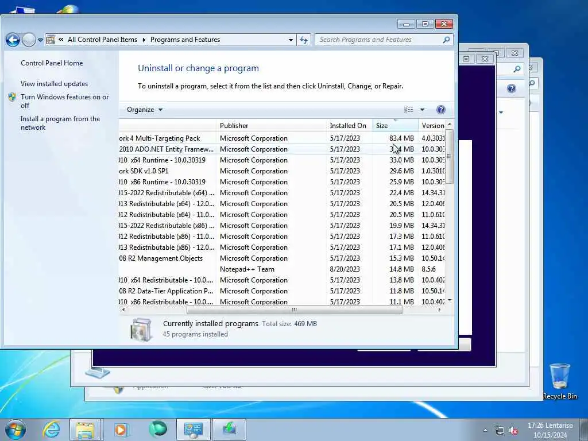Click the change view icon
Screen dimensions: 588x441
point(409,110)
